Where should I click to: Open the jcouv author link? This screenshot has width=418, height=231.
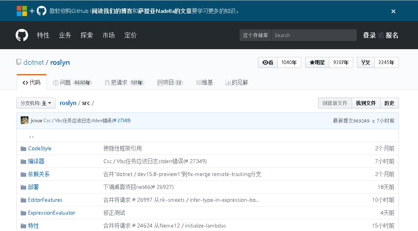click(36, 121)
